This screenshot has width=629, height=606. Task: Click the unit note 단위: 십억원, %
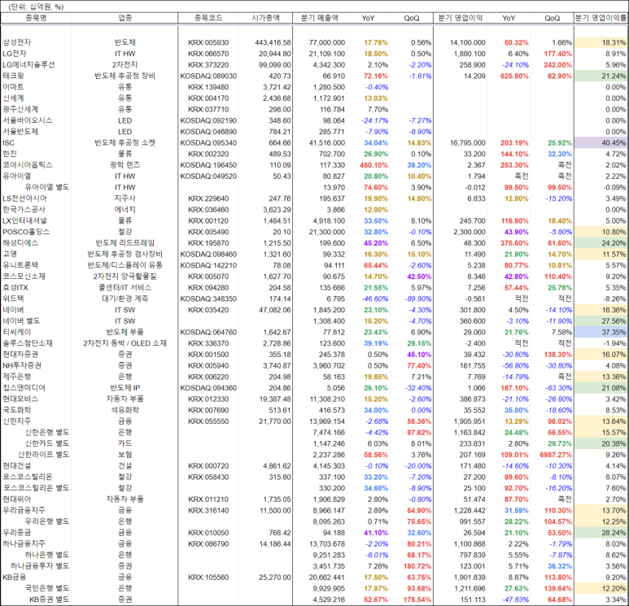click(36, 7)
